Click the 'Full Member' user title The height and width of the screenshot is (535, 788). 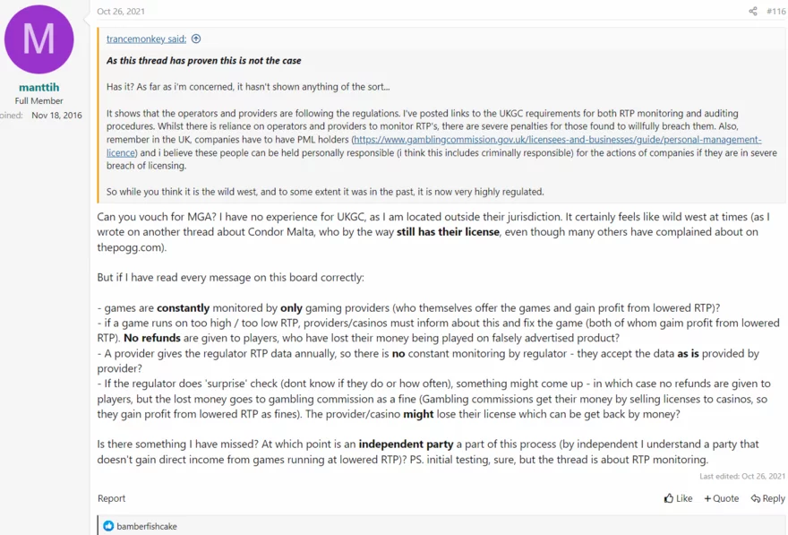pyautogui.click(x=39, y=101)
